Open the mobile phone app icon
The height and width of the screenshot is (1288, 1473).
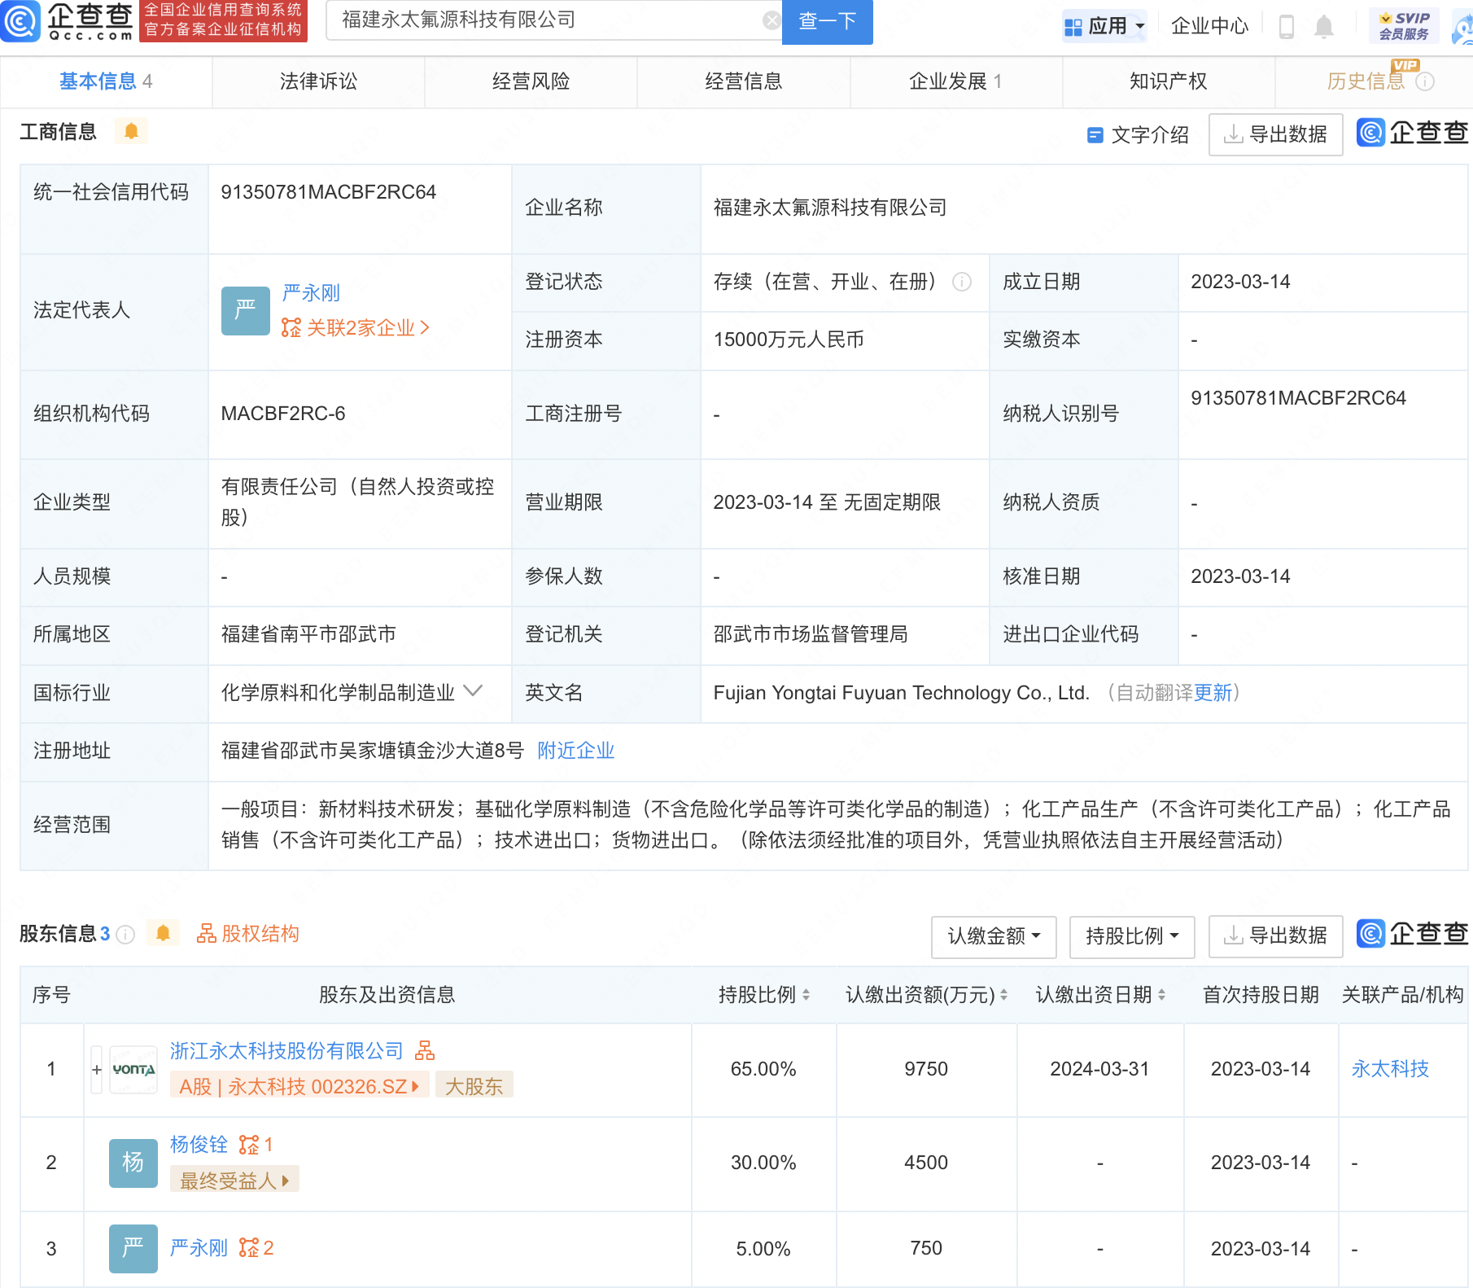(1287, 27)
